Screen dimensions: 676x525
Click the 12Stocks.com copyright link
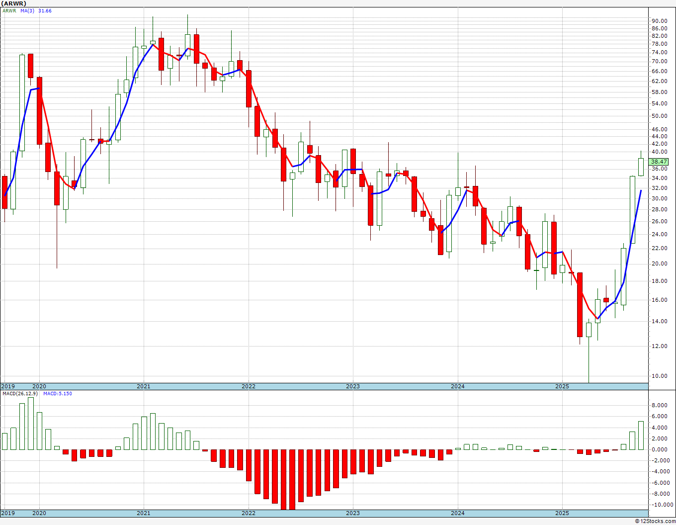click(x=655, y=521)
